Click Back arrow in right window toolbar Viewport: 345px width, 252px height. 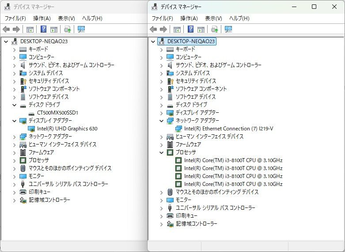coord(153,29)
